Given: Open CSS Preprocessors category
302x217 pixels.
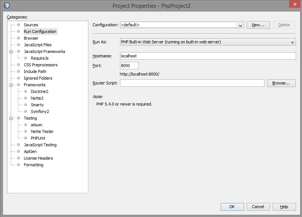Looking at the screenshot, I should click(x=40, y=65).
